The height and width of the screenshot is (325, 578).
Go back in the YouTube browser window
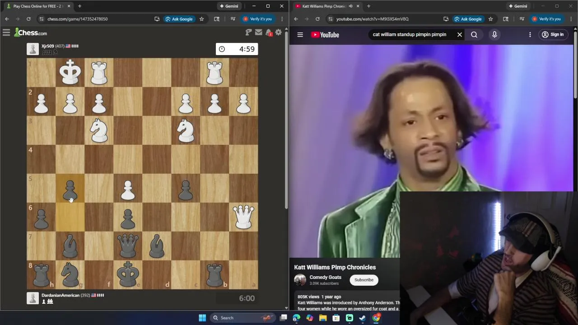coord(296,19)
